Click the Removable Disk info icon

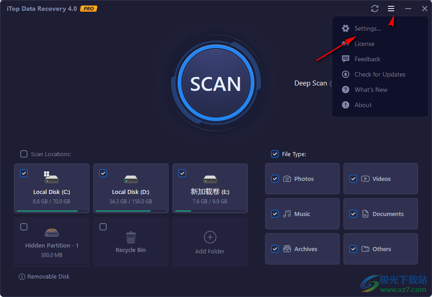click(22, 276)
